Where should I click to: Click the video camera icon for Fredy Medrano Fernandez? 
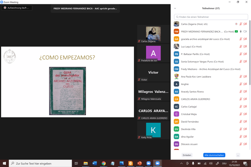245,31
